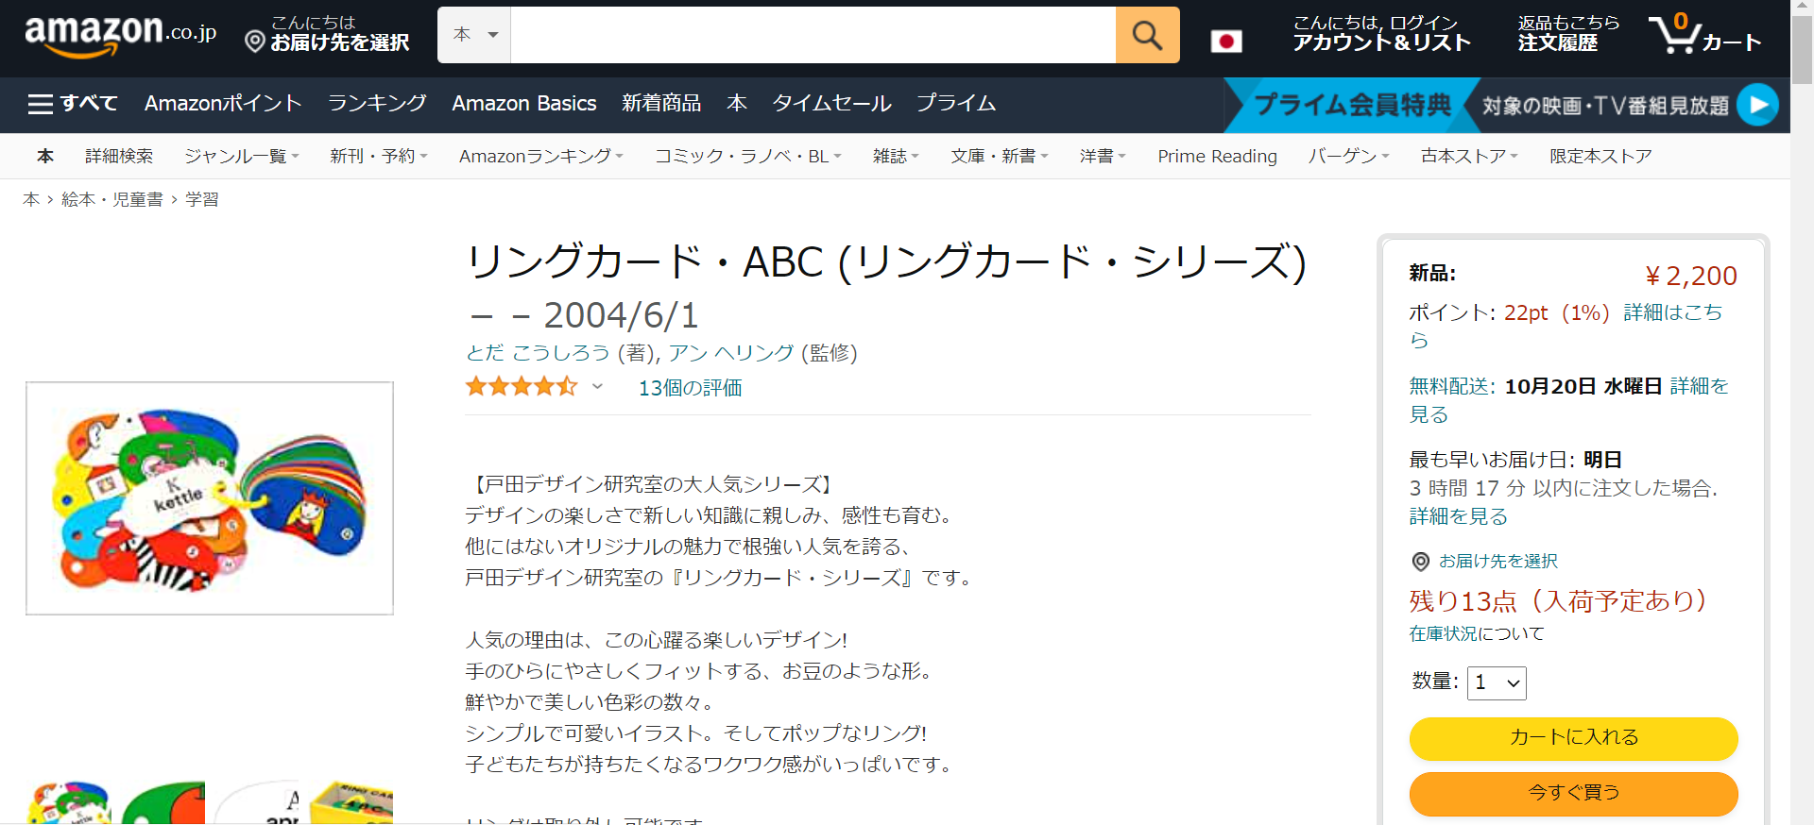Select the Japan flag language icon
Image resolution: width=1814 pixels, height=825 pixels.
tap(1226, 41)
